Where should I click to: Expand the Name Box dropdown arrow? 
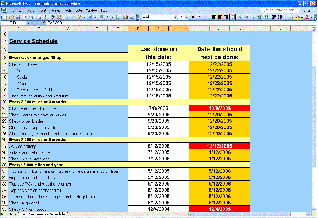coord(28,23)
